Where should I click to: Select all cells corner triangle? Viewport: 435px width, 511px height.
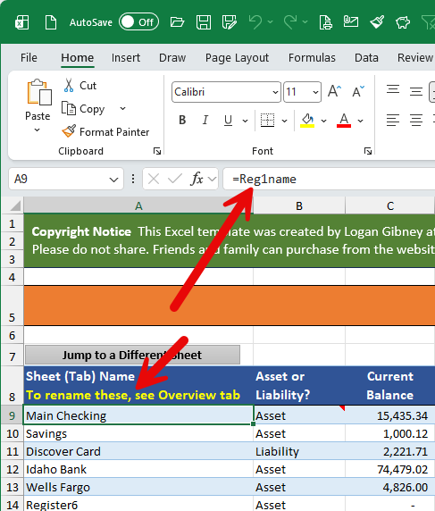tap(14, 206)
